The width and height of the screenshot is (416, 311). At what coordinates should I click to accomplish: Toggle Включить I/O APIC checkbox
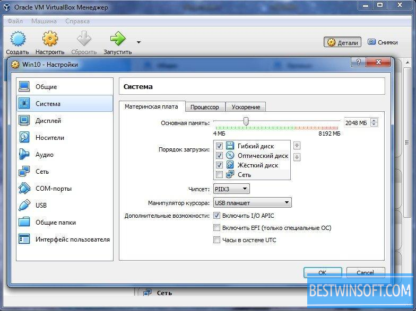tap(216, 215)
